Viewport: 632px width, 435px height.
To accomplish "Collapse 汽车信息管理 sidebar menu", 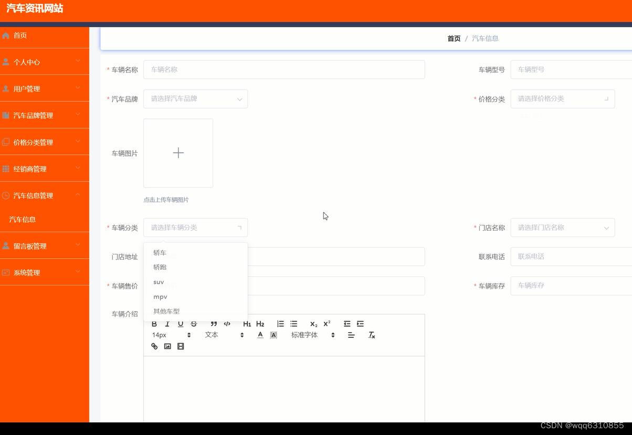I will click(45, 195).
